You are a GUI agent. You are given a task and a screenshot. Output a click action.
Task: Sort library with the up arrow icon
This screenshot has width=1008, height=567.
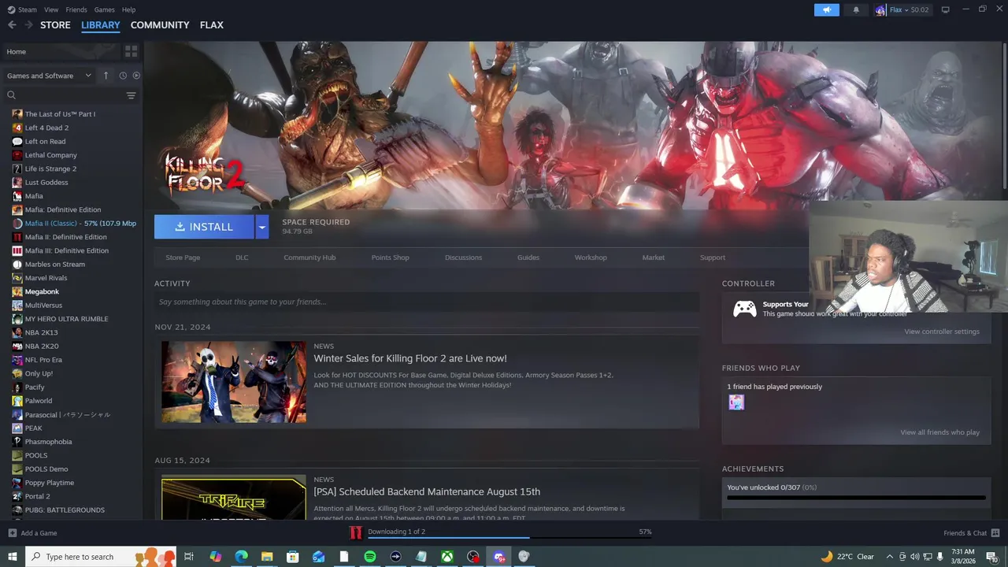tap(106, 76)
